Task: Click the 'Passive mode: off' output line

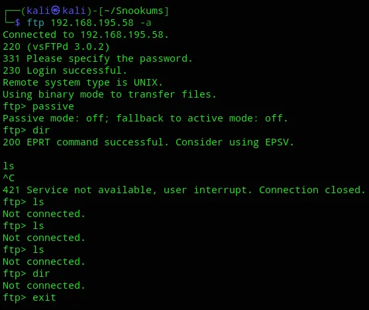Action: tap(145, 118)
